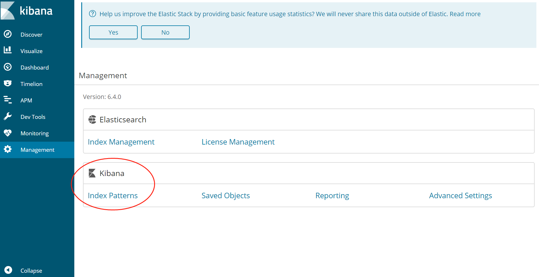
Task: Click the Management page heading
Action: tap(103, 76)
